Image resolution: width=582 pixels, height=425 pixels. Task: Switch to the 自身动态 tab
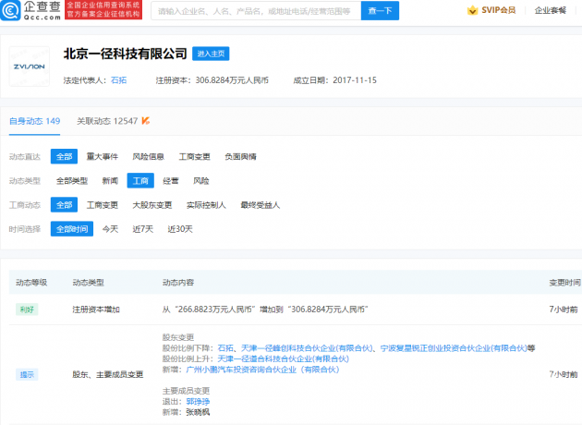coord(34,121)
